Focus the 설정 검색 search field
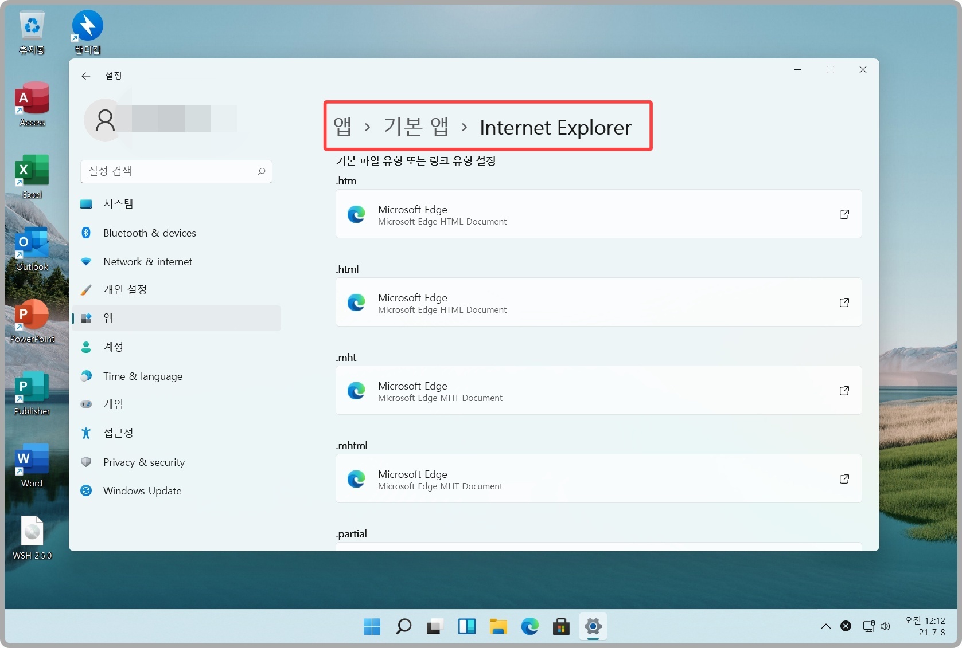 [x=176, y=171]
